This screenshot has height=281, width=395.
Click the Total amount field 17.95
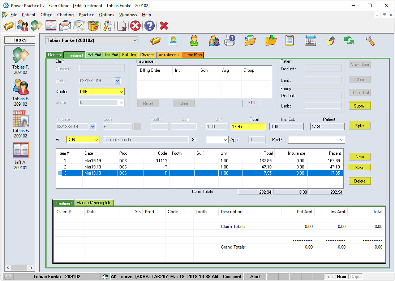248,127
